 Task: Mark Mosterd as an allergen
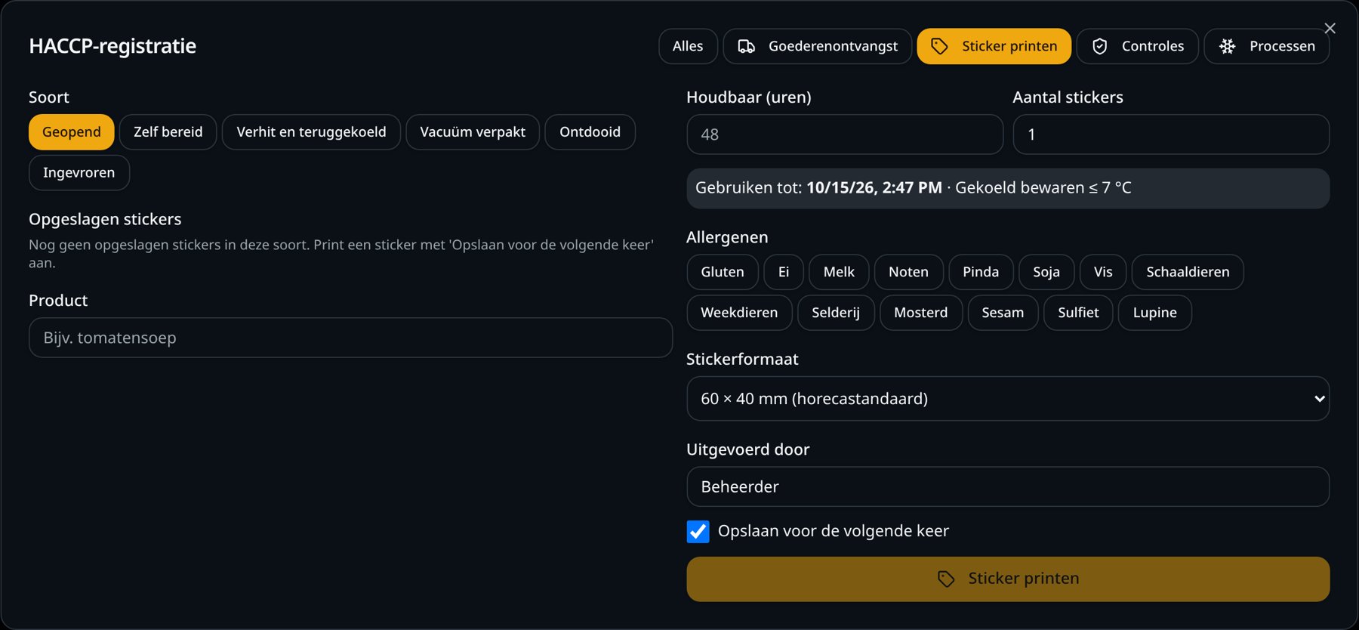920,313
